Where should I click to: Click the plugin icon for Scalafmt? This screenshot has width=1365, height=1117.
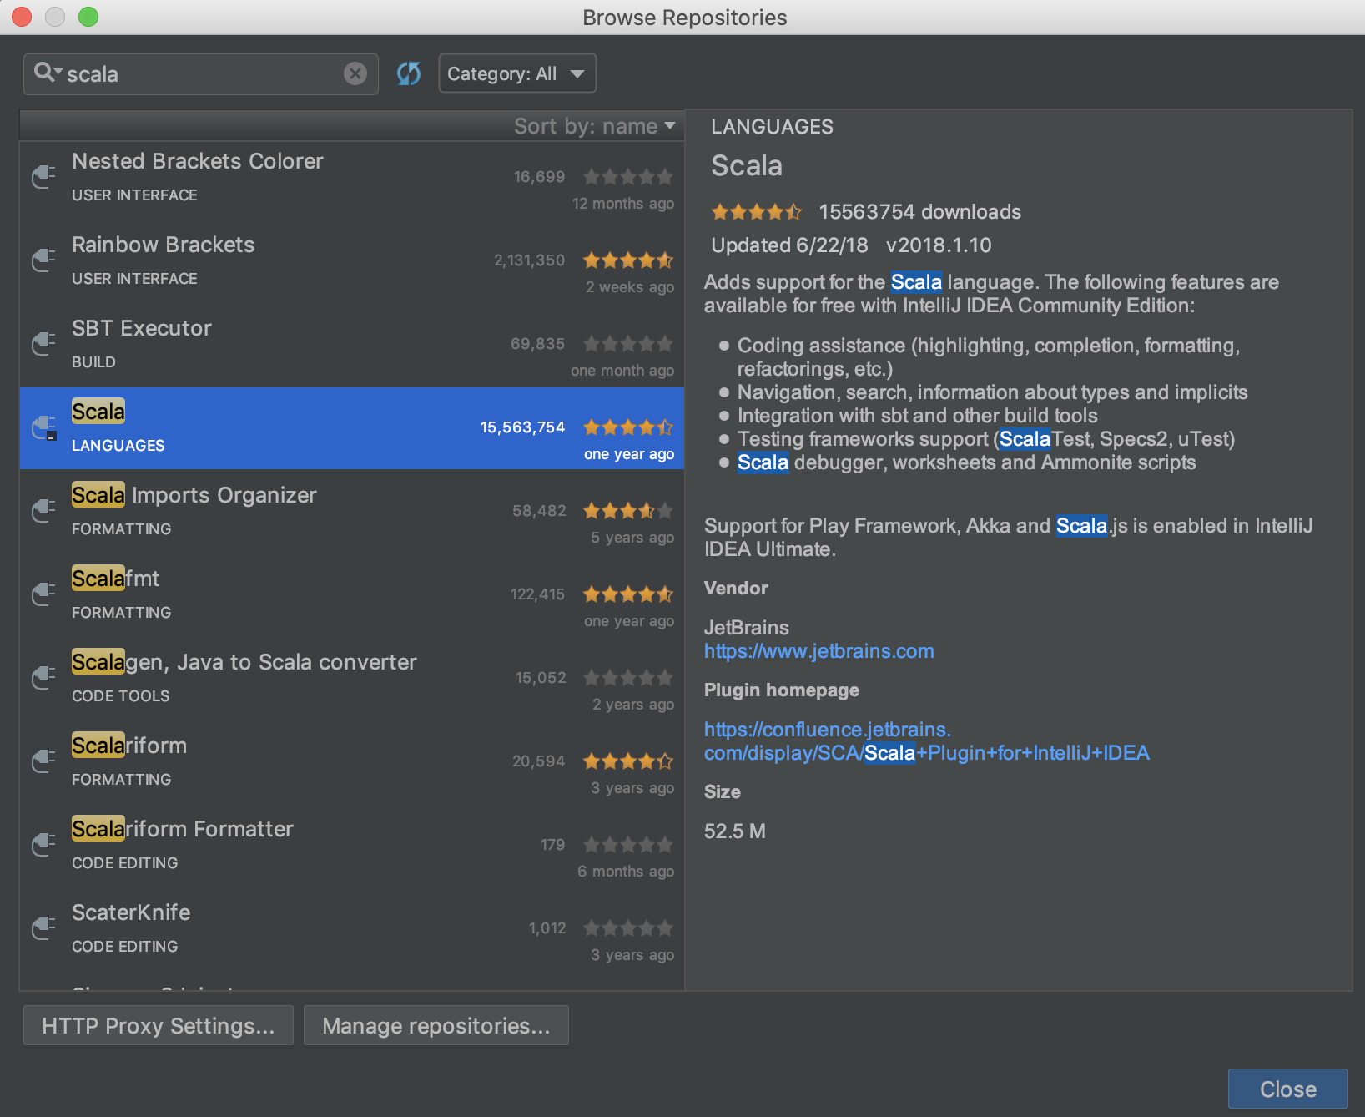pyautogui.click(x=43, y=594)
